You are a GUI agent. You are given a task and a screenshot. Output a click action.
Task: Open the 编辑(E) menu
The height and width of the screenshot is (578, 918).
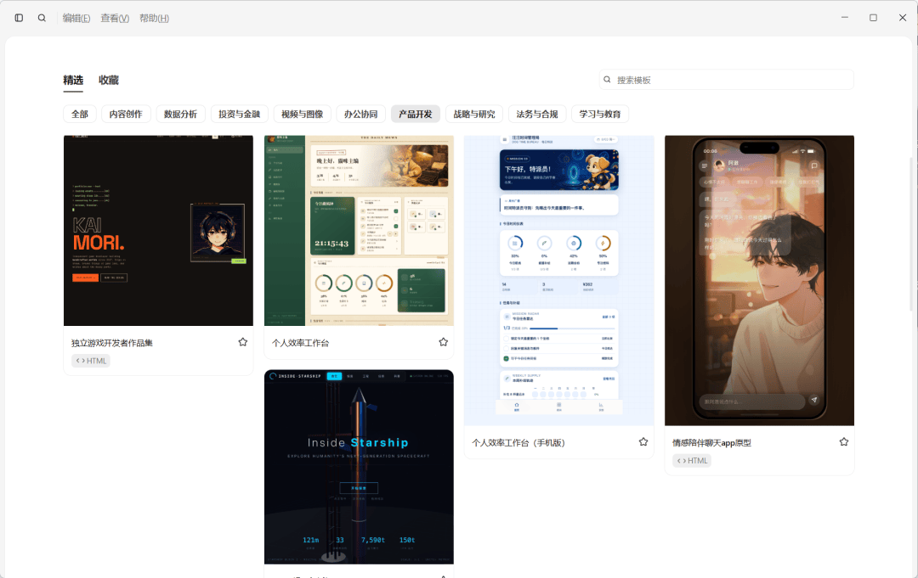[x=76, y=18]
